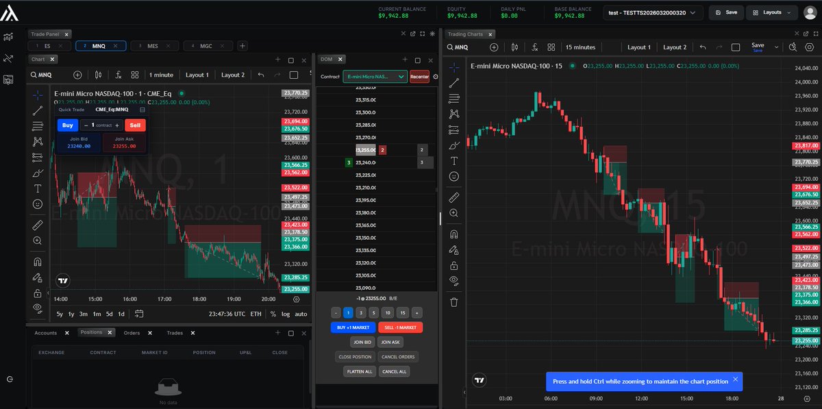Open the 1 minute interval selector in left chart
The width and height of the screenshot is (822, 409).
click(161, 75)
